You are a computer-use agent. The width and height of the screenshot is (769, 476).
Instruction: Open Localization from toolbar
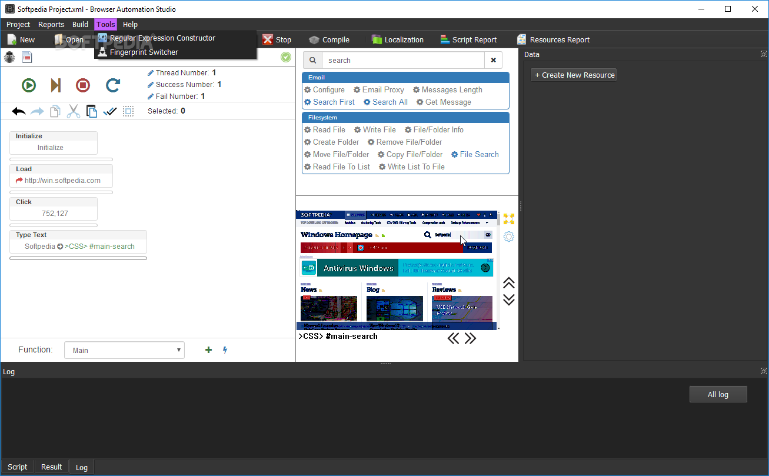tap(397, 40)
